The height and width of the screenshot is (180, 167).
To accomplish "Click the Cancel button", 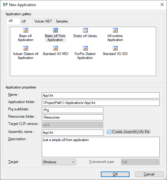I will click(149, 174).
